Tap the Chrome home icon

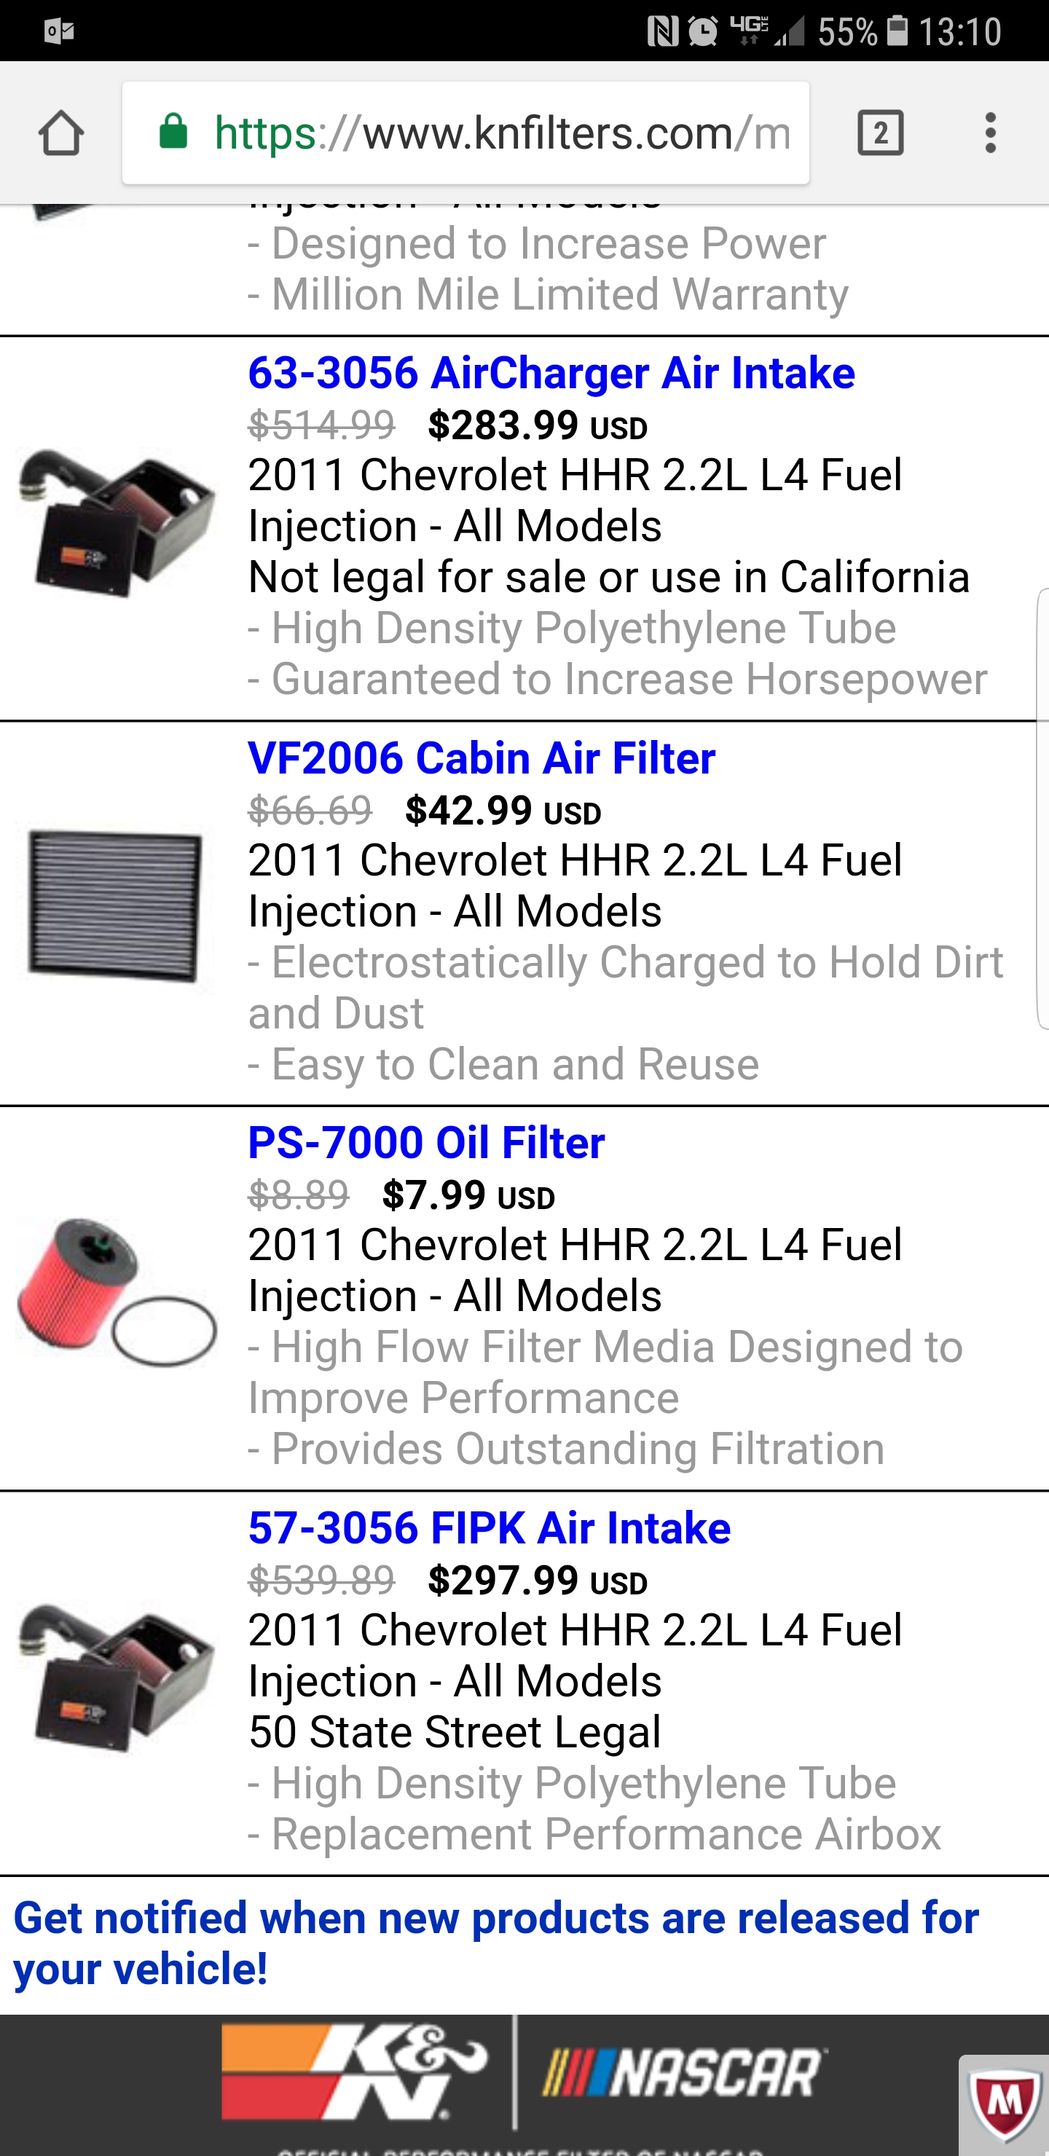coord(61,133)
